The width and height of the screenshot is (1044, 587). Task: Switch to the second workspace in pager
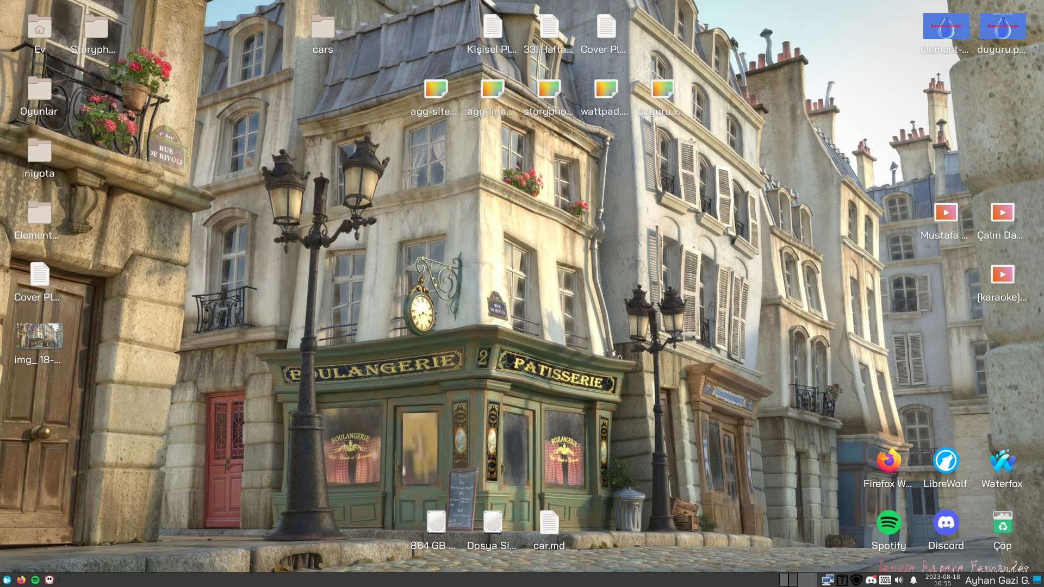[x=793, y=580]
